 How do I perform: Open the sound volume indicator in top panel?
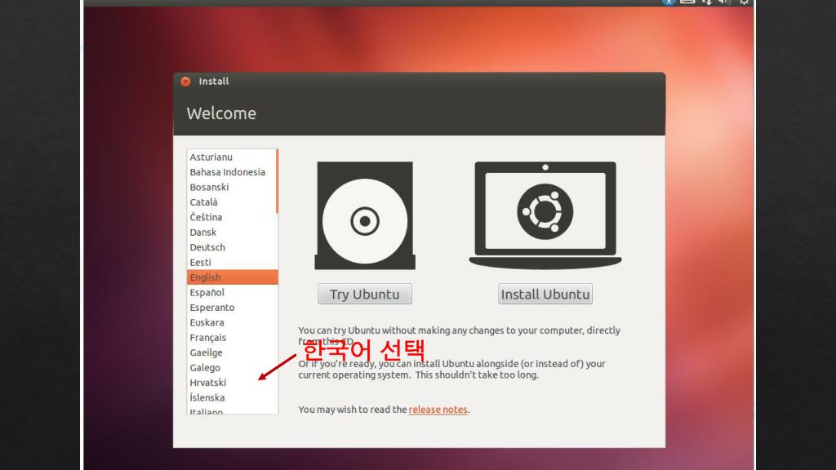[x=724, y=2]
